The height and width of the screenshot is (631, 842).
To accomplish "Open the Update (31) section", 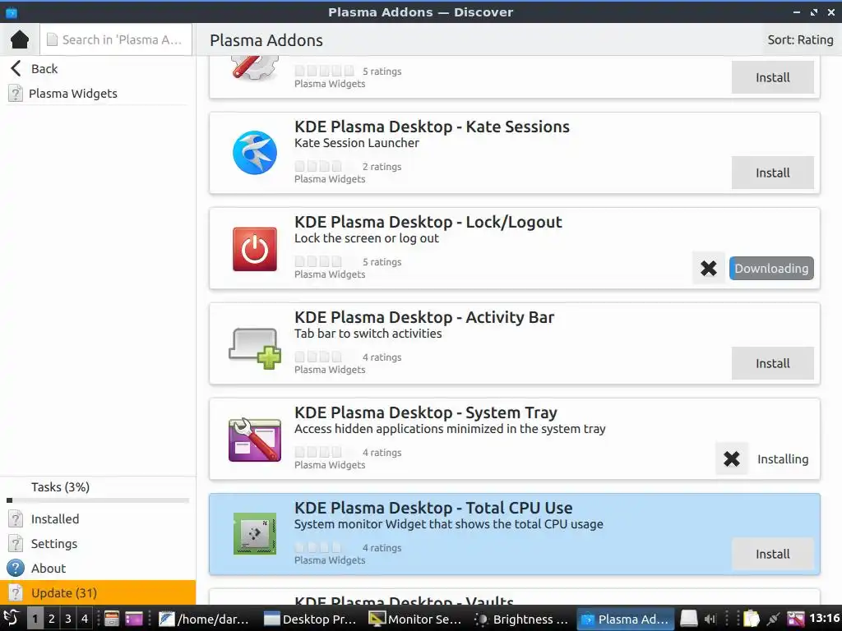I will [x=98, y=593].
